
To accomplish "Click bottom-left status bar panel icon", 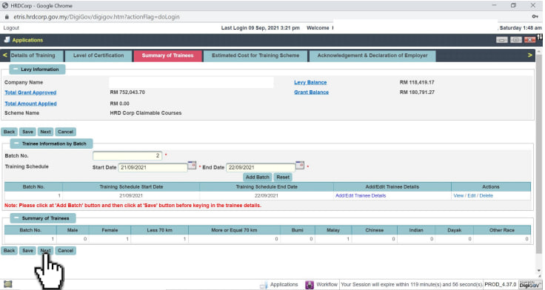I will (7, 284).
